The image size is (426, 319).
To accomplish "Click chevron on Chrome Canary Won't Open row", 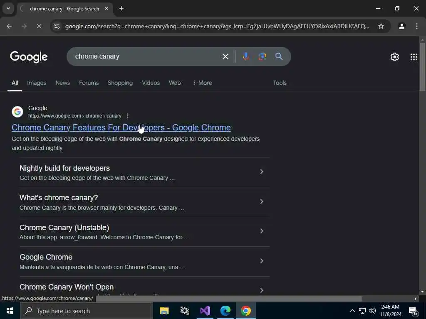I will coord(261,290).
